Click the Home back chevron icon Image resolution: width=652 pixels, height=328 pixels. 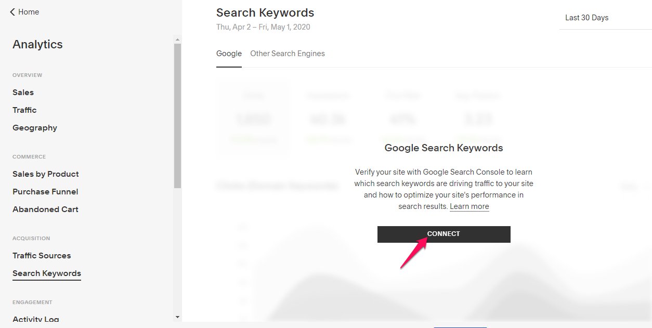pyautogui.click(x=12, y=12)
